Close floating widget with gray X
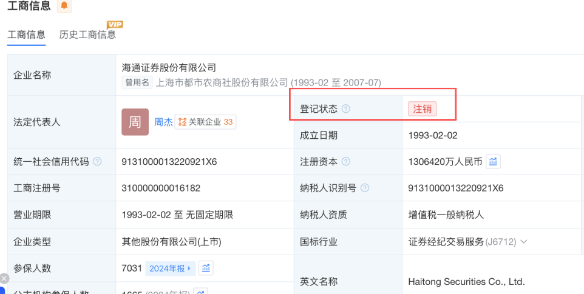Screen dimensions: 584x294 tap(4, 278)
